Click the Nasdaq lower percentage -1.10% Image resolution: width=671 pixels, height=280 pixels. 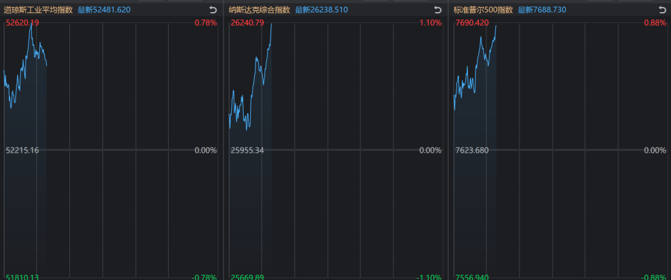tap(429, 277)
